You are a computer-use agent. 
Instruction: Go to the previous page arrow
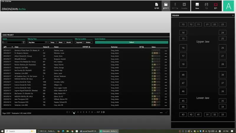click(69, 112)
